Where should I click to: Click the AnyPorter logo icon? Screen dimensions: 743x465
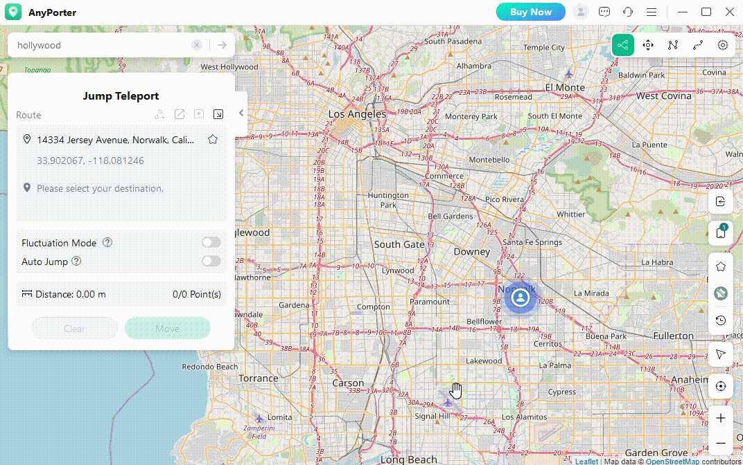tap(13, 12)
